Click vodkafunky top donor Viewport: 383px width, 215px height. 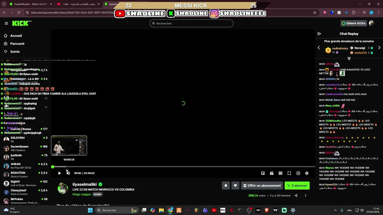click(340, 48)
